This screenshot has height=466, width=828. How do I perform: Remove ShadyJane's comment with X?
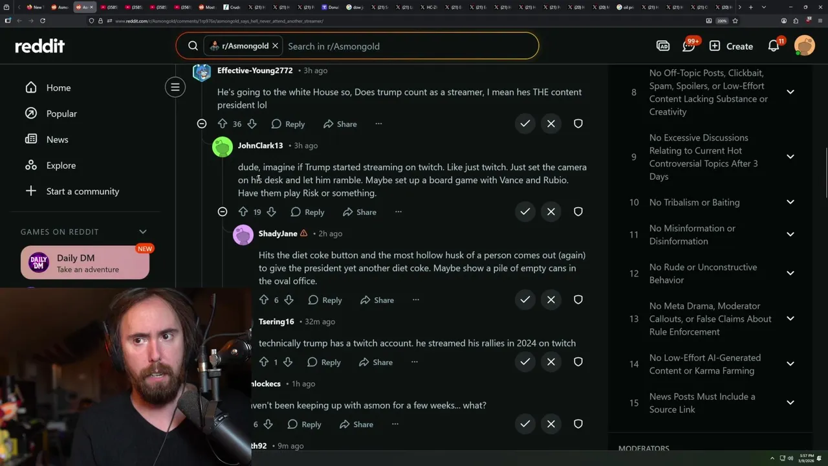551,300
